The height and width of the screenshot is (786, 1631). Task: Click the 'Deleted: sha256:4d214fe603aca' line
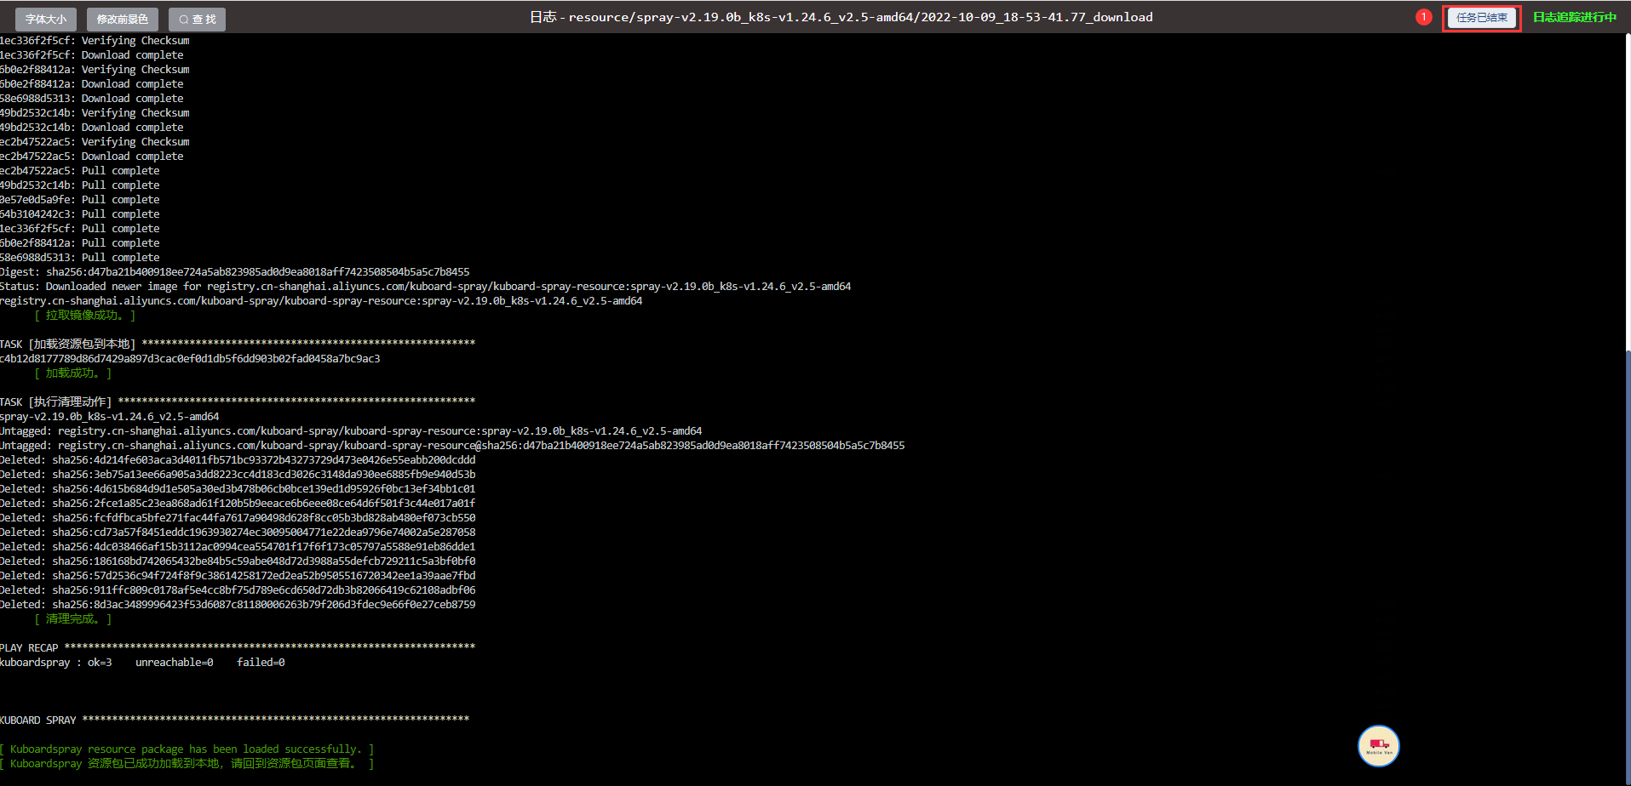238,460
